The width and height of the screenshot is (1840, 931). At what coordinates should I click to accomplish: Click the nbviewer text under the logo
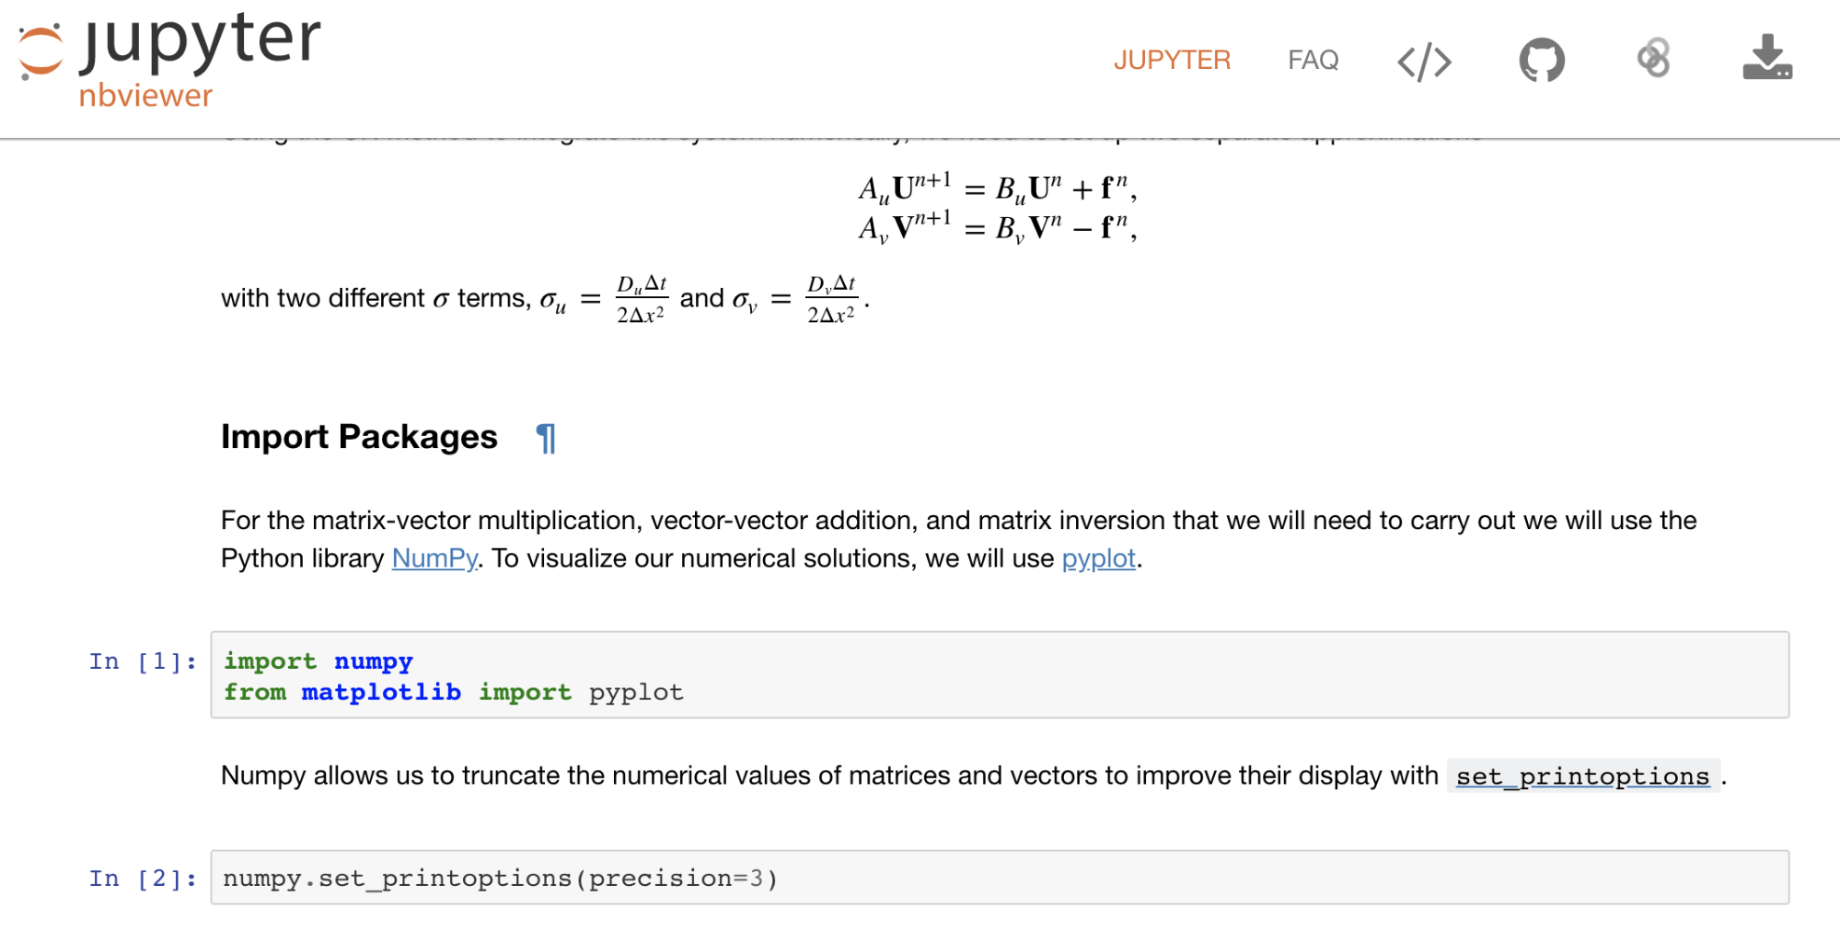(x=145, y=96)
